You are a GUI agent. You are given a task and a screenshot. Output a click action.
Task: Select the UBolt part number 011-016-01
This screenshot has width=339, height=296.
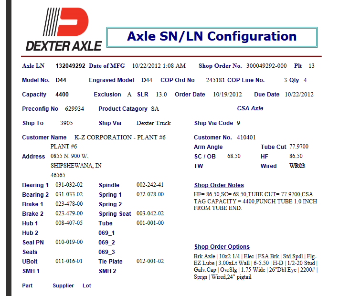click(x=69, y=262)
